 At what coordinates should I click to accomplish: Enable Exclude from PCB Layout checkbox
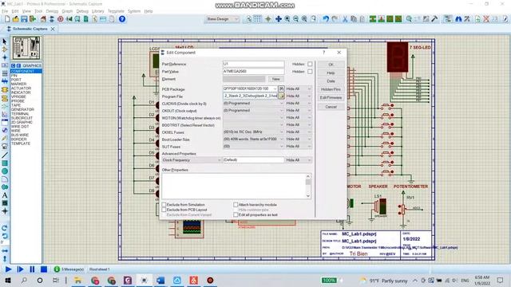(164, 210)
